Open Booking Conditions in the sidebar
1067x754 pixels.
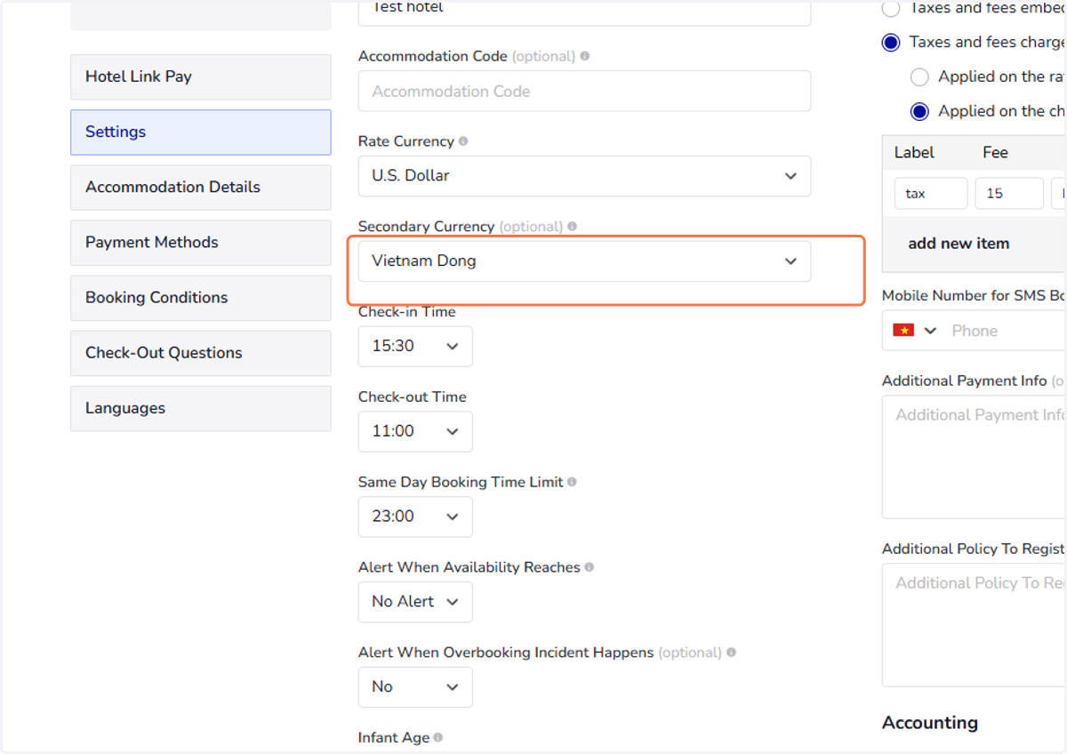[201, 298]
